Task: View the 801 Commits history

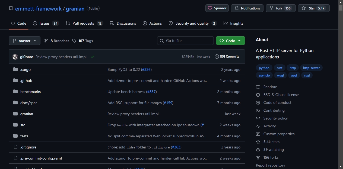Action: point(227,57)
